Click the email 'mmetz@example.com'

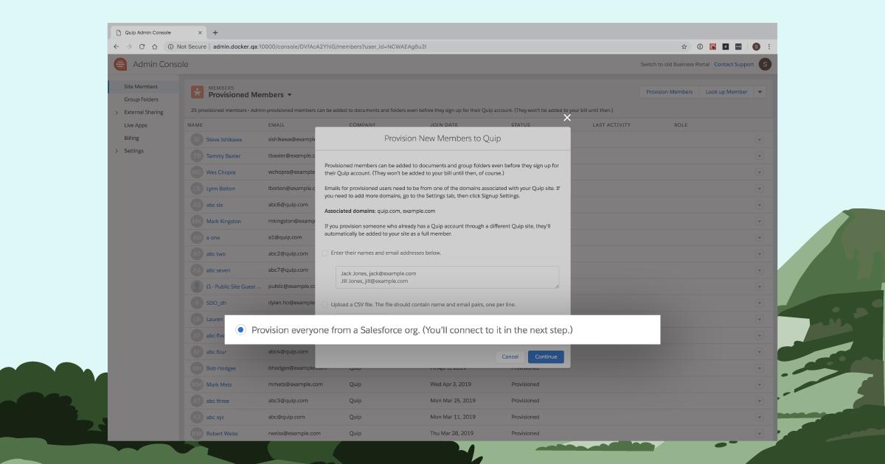tap(296, 384)
